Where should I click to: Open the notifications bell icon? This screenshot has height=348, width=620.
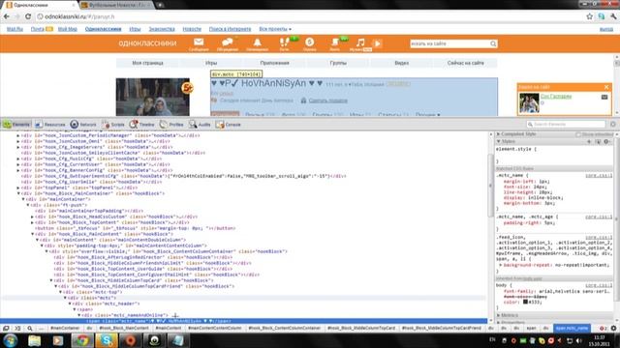[x=257, y=42]
